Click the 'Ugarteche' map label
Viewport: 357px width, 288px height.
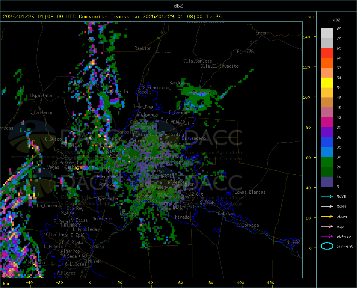click(107, 198)
